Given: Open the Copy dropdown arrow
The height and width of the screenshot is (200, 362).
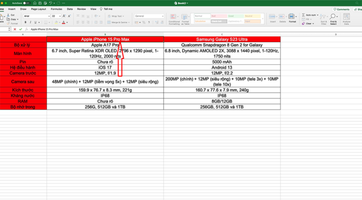Looking at the screenshot, I should 18,19.
